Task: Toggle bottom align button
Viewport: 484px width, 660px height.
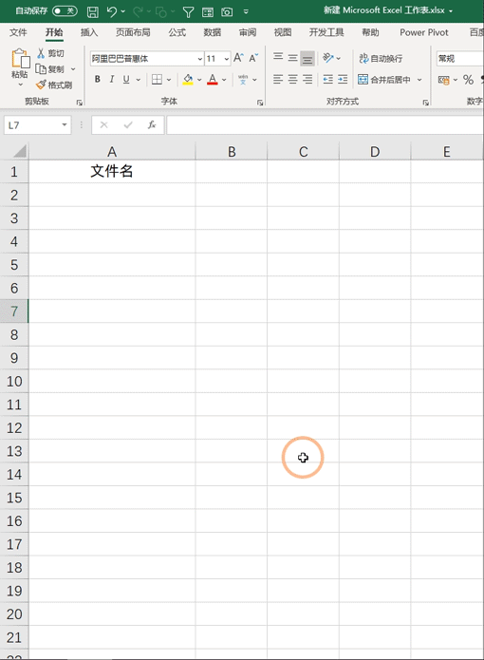Action: [307, 59]
